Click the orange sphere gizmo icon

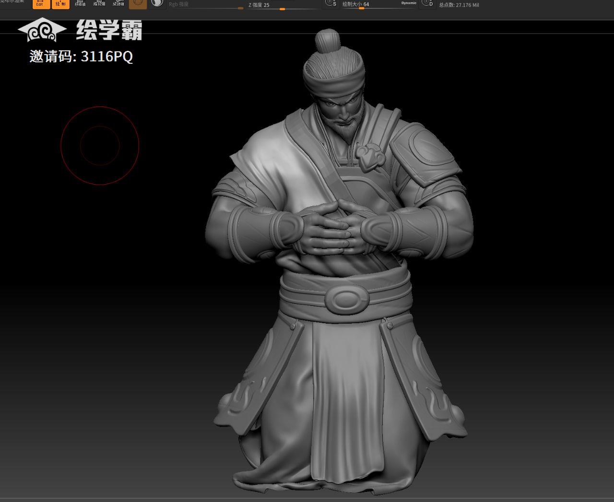coord(138,4)
